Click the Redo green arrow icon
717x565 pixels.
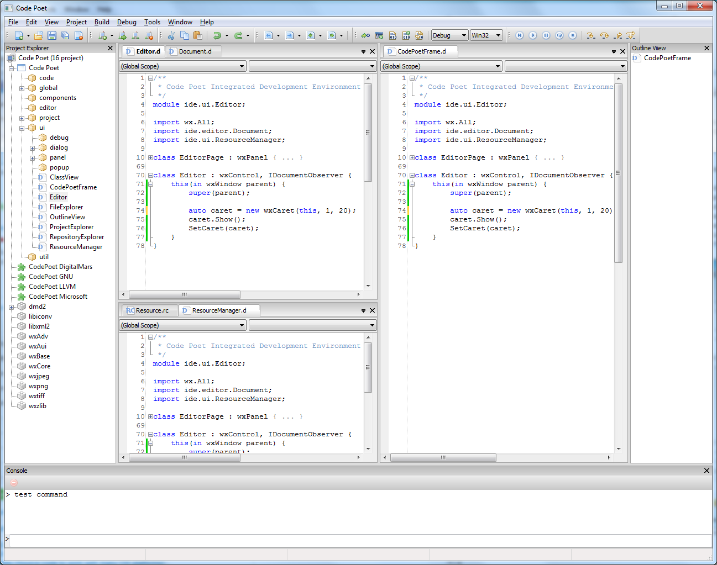pyautogui.click(x=238, y=35)
